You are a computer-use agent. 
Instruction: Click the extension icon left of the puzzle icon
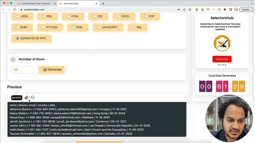[219, 10]
